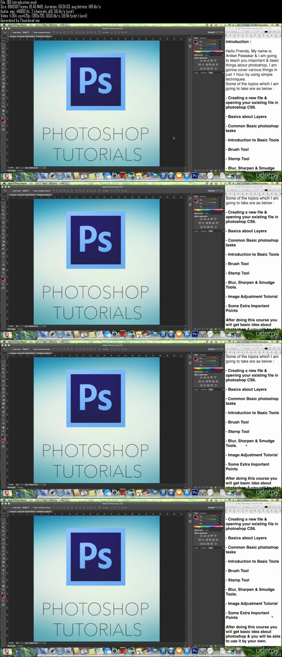Open the Essentials workspace dropdown in the 00:00:13 frame

click(x=215, y=33)
